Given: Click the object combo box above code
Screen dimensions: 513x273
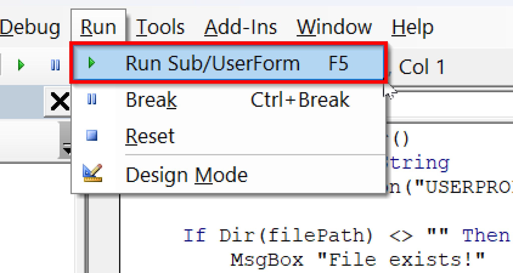Looking at the screenshot, I should 451,105.
